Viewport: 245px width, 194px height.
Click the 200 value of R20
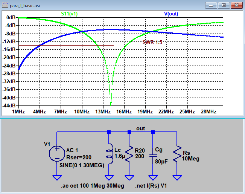coord(140,156)
